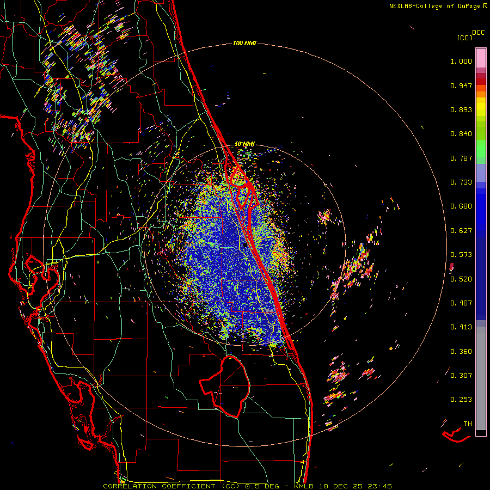Select the 0.467 legend value

[x=461, y=303]
